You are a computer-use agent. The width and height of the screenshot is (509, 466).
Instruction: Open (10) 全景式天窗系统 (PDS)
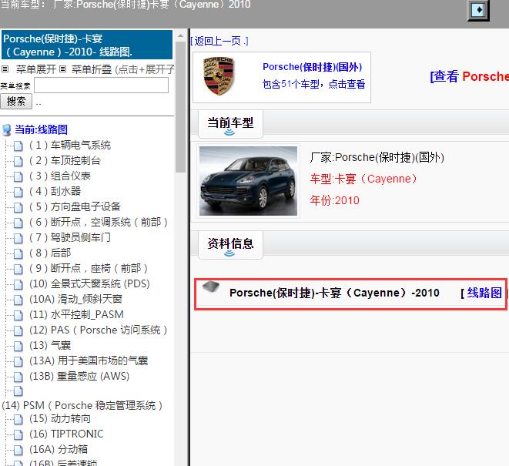pos(89,283)
